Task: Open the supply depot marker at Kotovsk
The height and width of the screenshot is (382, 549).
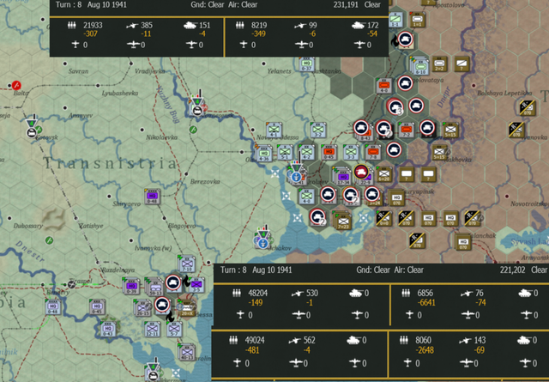Action: [32, 128]
